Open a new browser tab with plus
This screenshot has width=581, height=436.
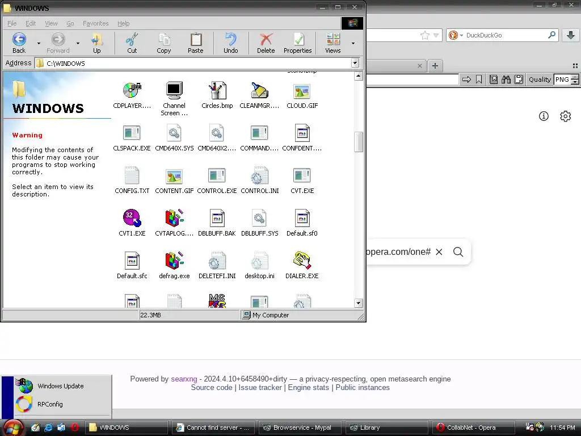[435, 66]
